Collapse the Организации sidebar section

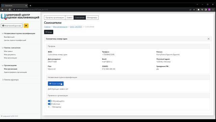coord(9,65)
